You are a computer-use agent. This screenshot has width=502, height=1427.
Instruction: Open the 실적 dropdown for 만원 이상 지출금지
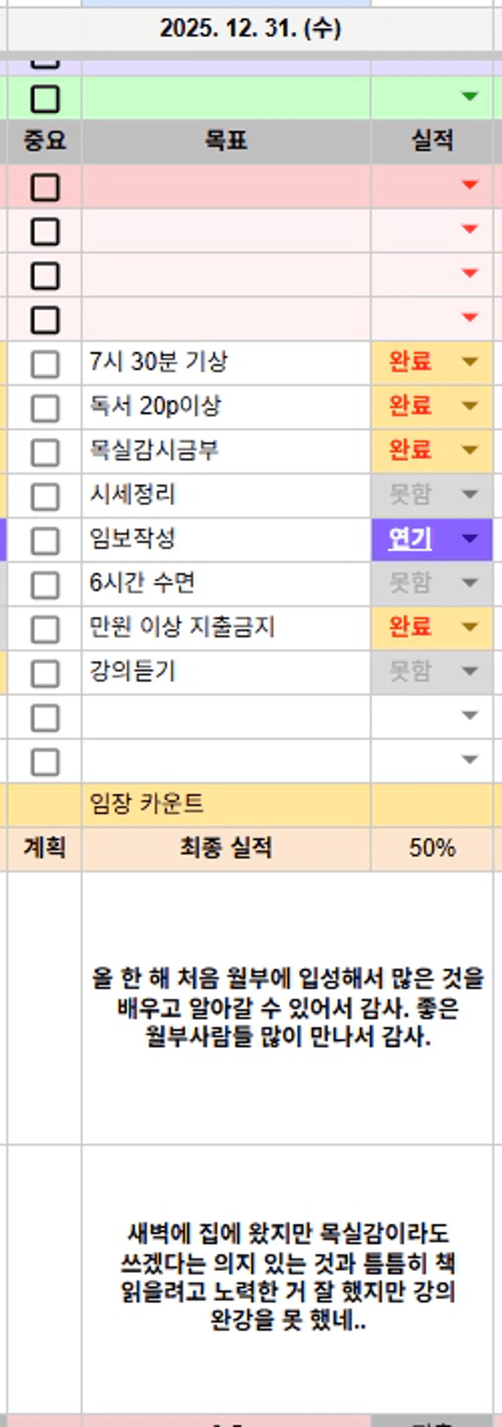coord(470,627)
